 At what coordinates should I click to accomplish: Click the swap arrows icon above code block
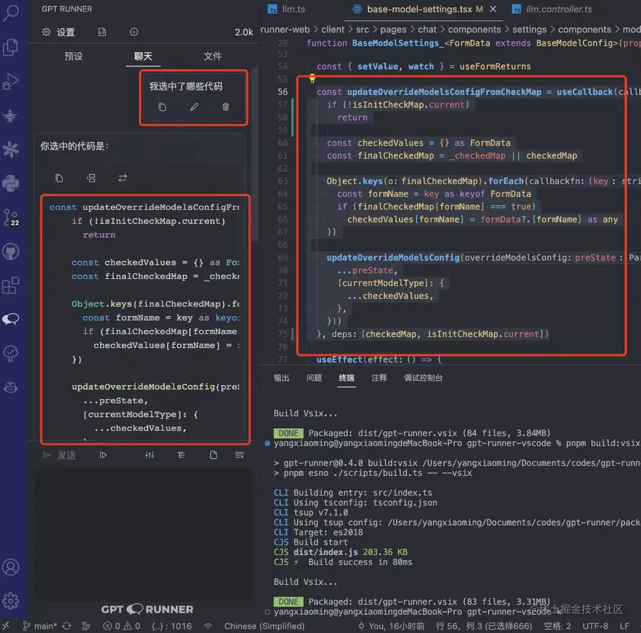click(x=122, y=178)
